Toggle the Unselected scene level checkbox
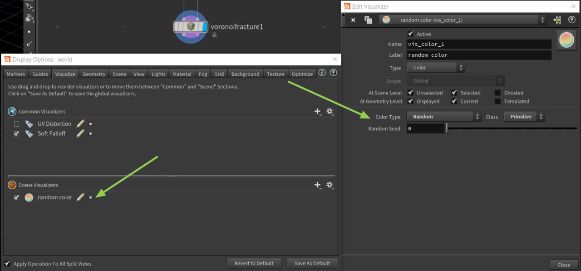Image resolution: width=581 pixels, height=271 pixels. 410,93
